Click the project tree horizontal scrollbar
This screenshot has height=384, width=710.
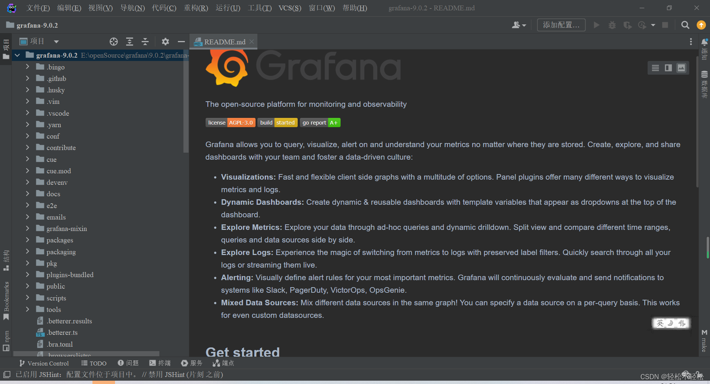[87, 354]
